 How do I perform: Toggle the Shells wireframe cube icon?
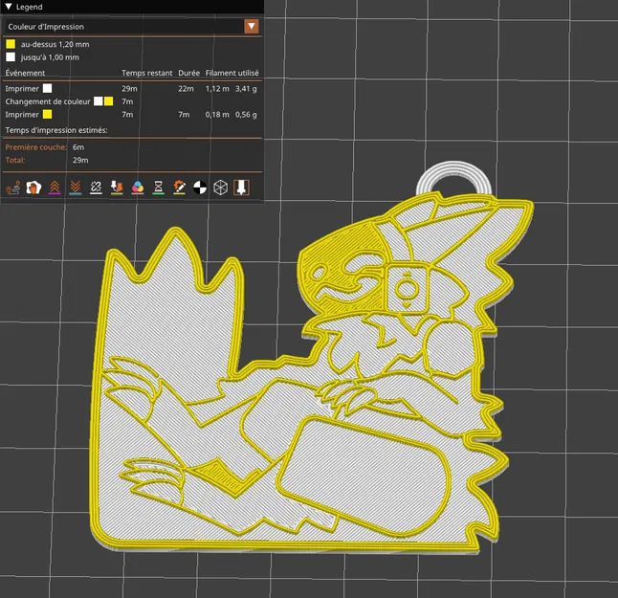[x=221, y=188]
